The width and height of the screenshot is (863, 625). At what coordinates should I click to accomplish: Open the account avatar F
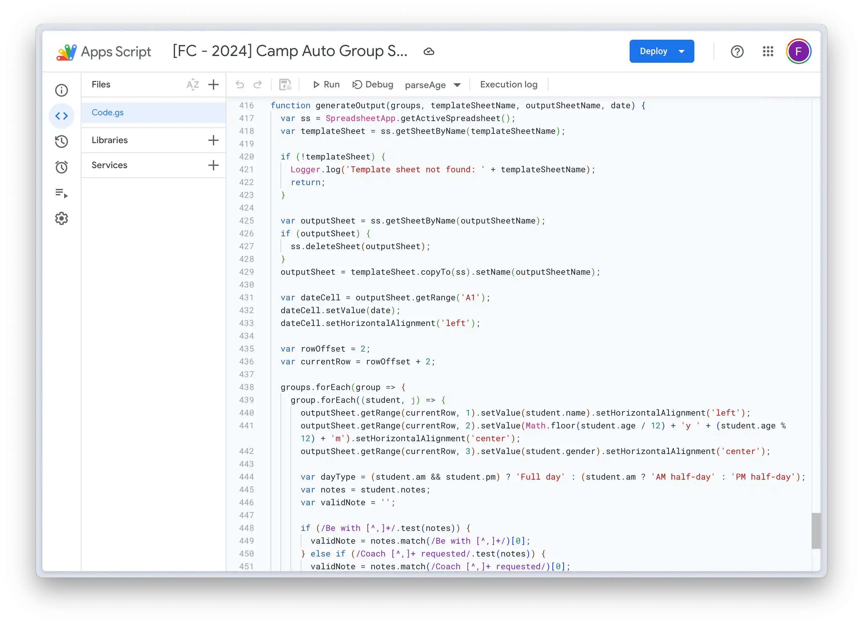tap(798, 51)
